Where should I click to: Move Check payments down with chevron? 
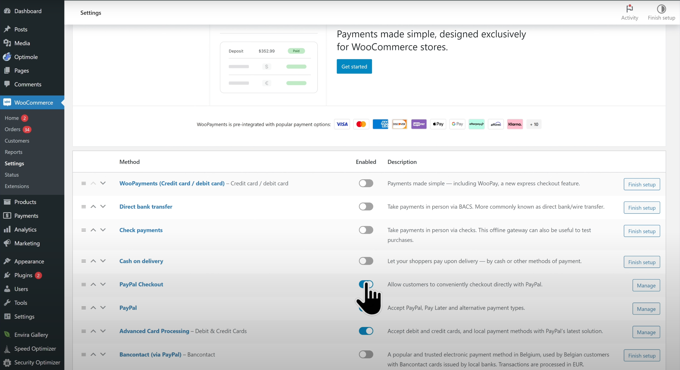(103, 230)
